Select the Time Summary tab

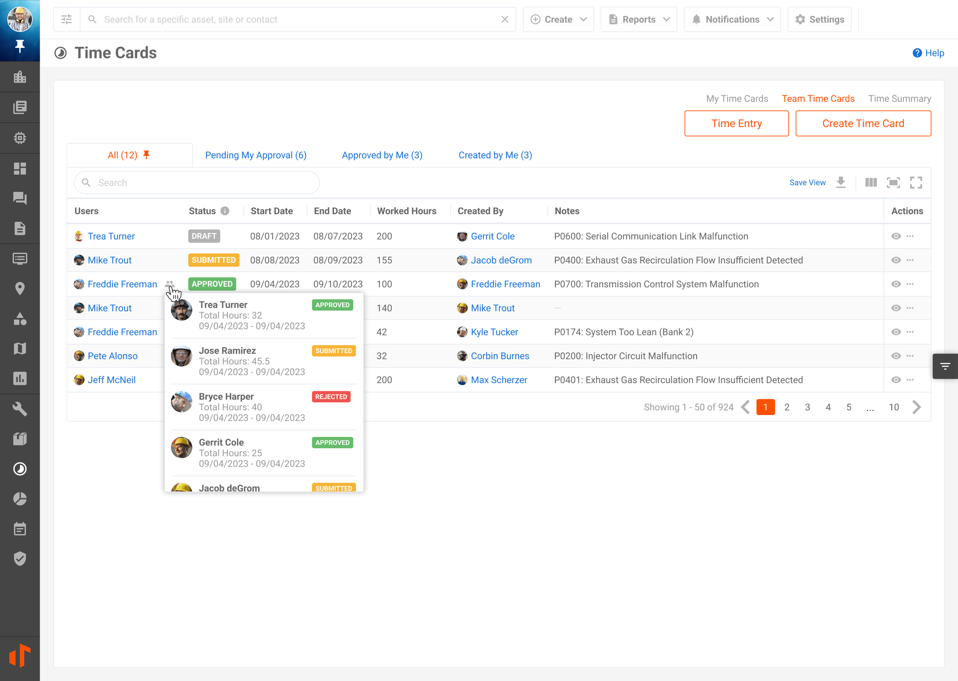click(x=899, y=99)
